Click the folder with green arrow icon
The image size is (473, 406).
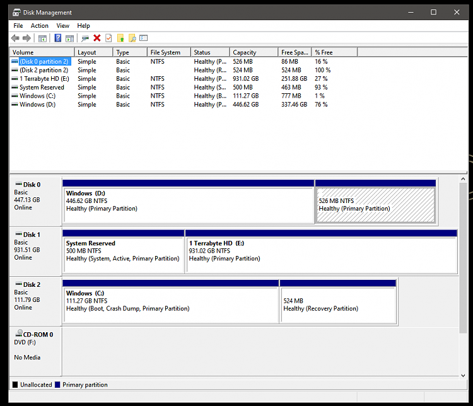pyautogui.click(x=120, y=38)
